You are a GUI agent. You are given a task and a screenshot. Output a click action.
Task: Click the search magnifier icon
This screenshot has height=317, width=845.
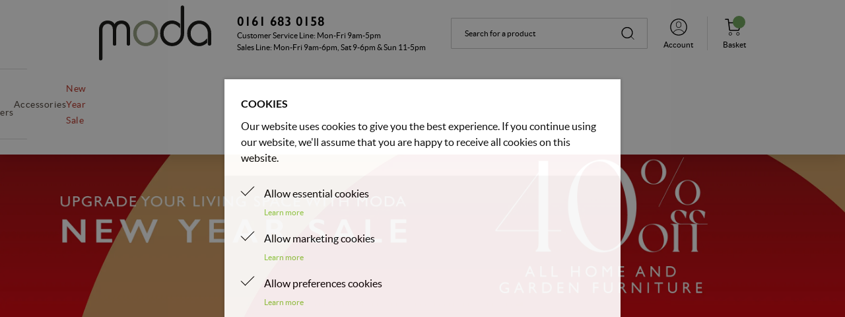click(x=628, y=33)
